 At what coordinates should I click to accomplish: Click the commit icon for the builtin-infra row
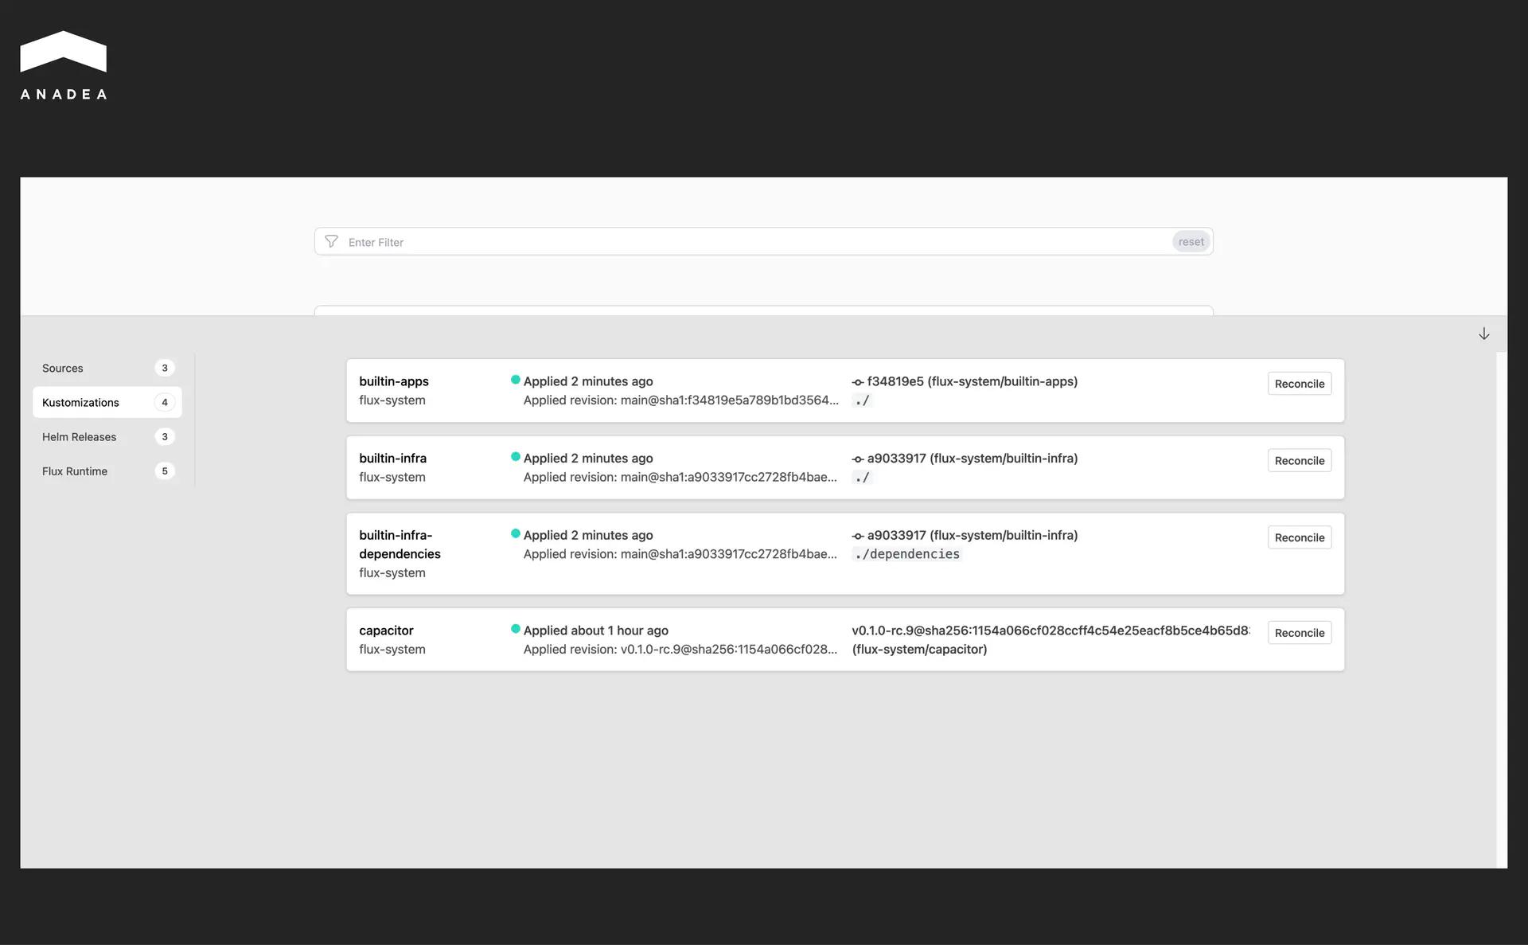point(857,459)
